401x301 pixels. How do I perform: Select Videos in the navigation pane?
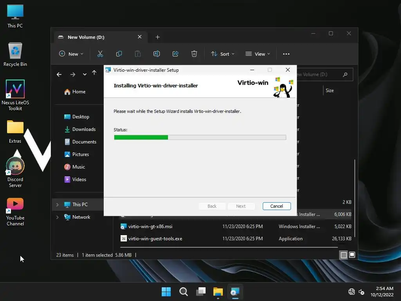coord(75,180)
